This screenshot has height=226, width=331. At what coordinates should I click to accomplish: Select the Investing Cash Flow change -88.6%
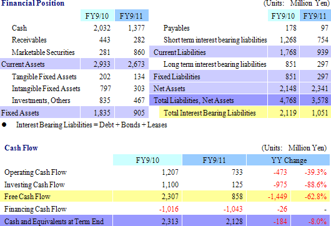coord(315,185)
